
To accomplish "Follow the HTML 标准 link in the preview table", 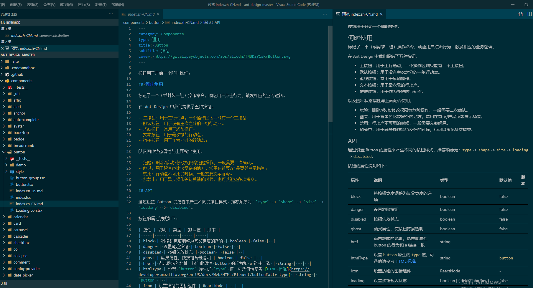I will click(x=405, y=261).
